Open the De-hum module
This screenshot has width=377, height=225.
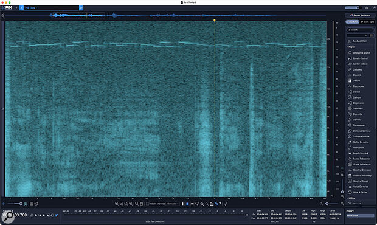point(355,97)
